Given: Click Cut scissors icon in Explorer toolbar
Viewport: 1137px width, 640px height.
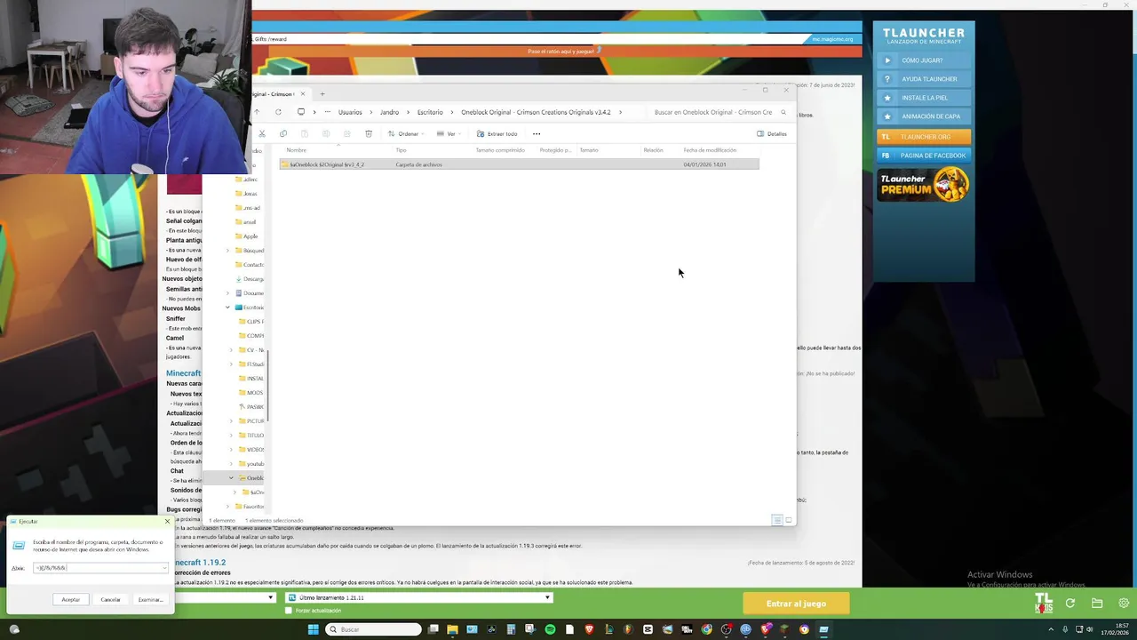Looking at the screenshot, I should (x=261, y=134).
